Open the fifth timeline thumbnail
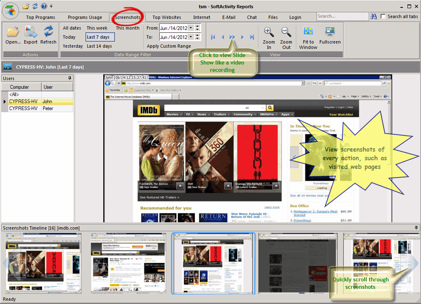The height and width of the screenshot is (304, 421). (381, 263)
